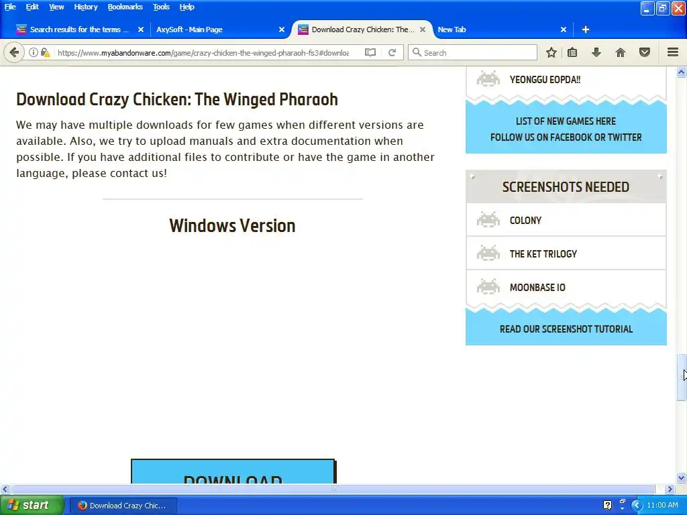Viewport: 687px width, 515px height.
Task: Open the Windows start menu
Action: 32,505
